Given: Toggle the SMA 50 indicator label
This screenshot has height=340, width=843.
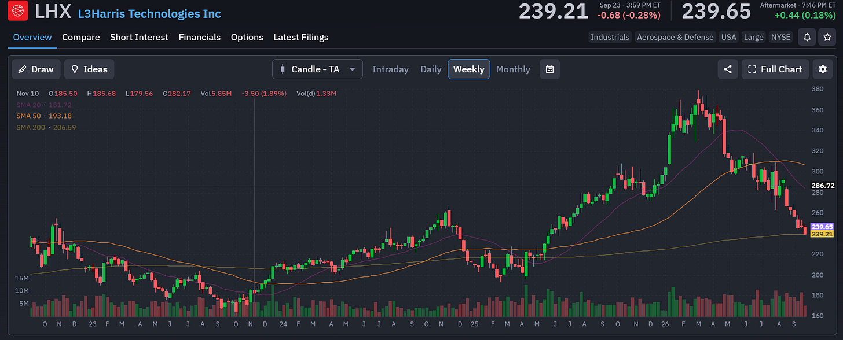Looking at the screenshot, I should pos(44,116).
